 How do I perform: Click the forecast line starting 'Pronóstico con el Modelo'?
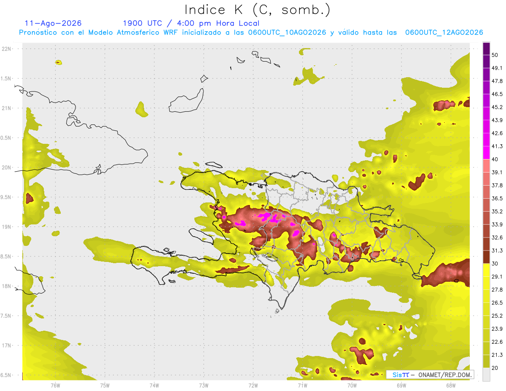[x=251, y=32]
